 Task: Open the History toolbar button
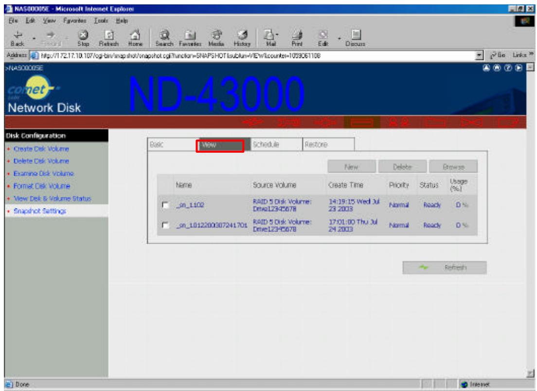click(x=242, y=38)
